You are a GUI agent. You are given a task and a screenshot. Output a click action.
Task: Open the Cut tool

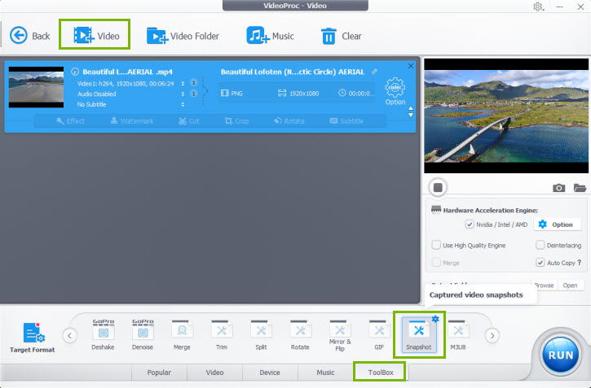click(x=189, y=121)
